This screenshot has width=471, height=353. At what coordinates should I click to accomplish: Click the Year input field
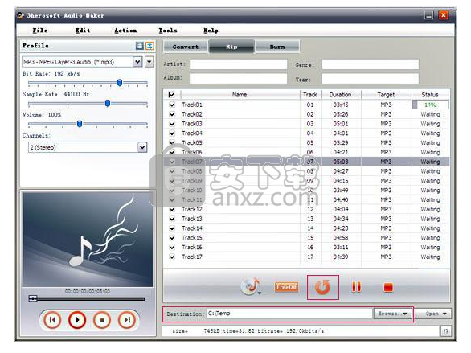(x=370, y=79)
